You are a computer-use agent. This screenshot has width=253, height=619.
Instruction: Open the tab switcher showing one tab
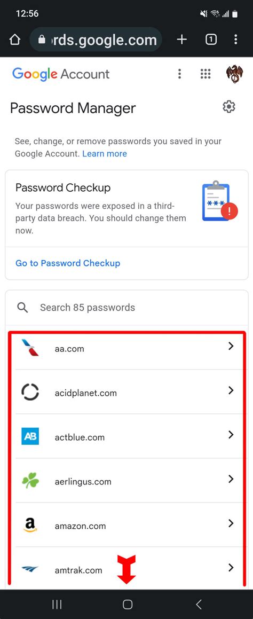click(211, 40)
